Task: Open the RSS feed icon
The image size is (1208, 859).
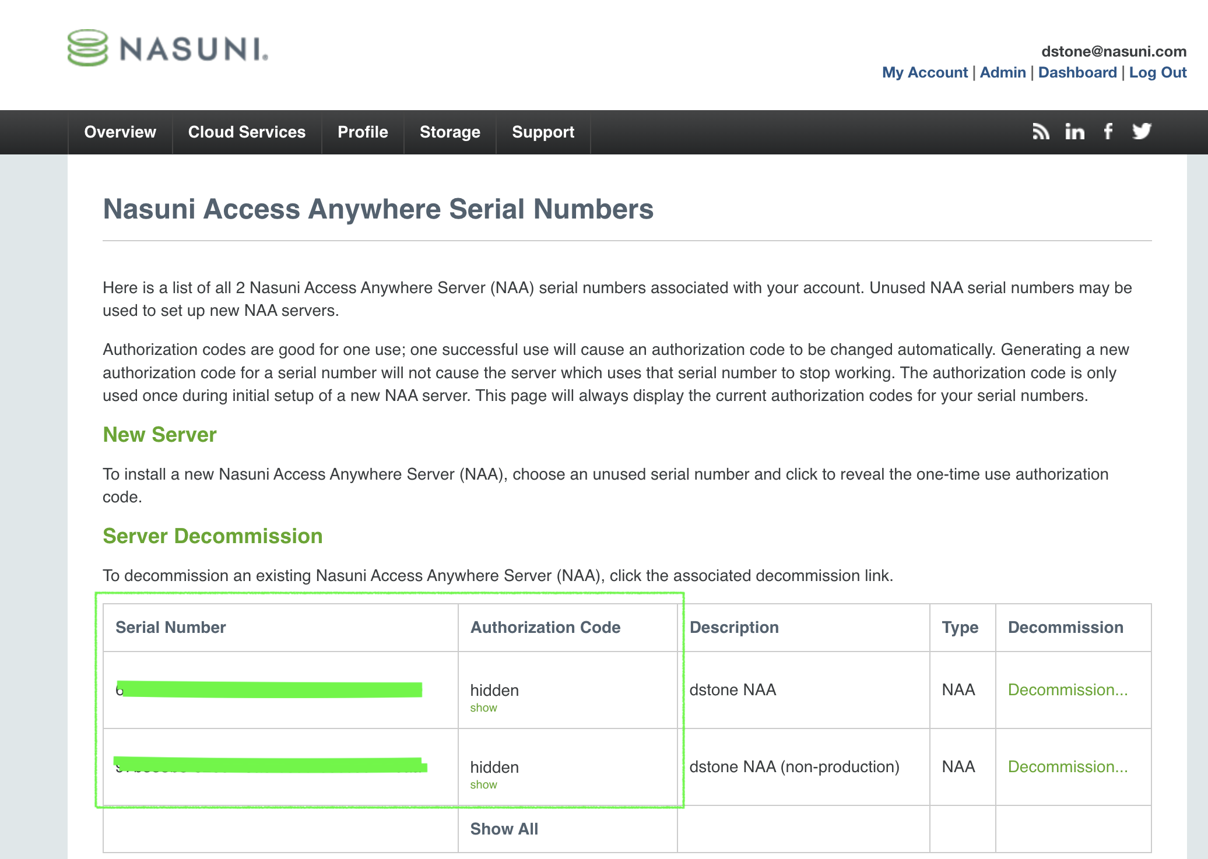Action: [1041, 132]
